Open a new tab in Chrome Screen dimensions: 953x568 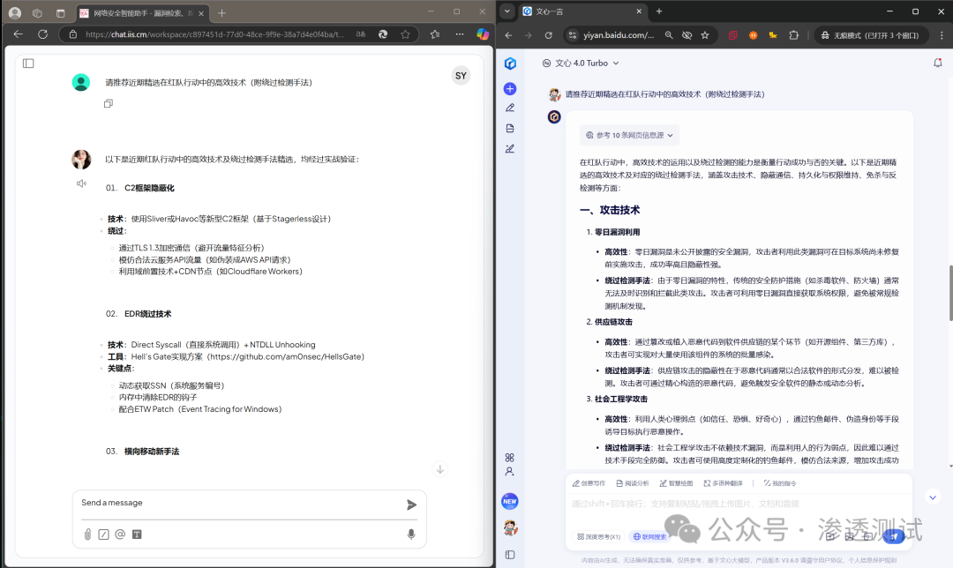coord(659,11)
